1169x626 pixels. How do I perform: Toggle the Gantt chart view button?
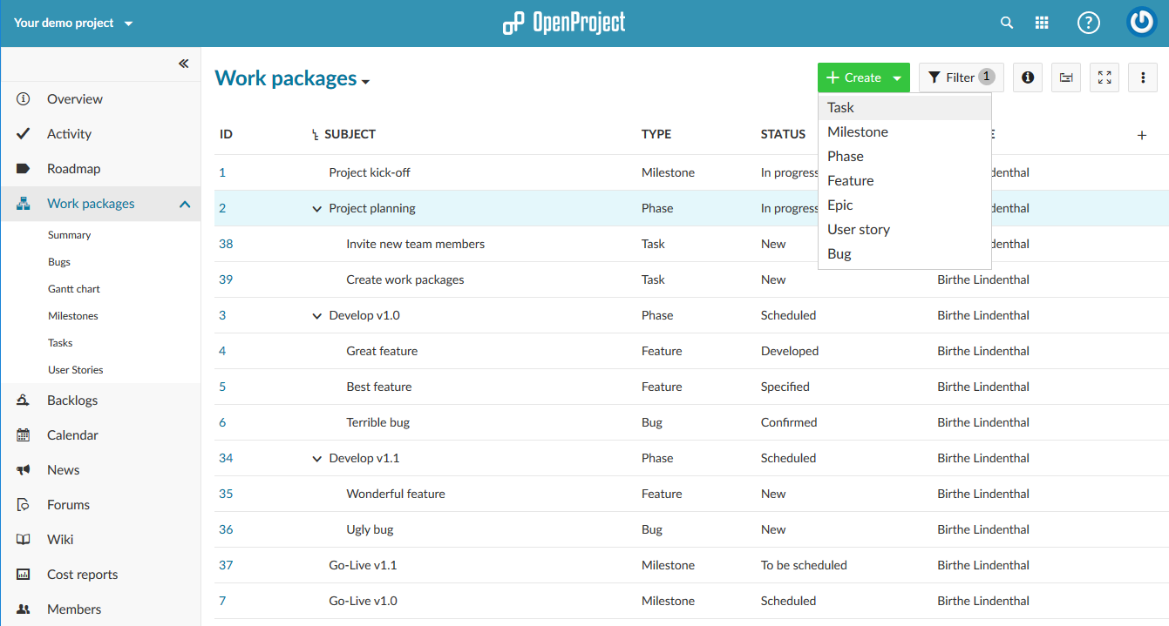tap(1066, 77)
